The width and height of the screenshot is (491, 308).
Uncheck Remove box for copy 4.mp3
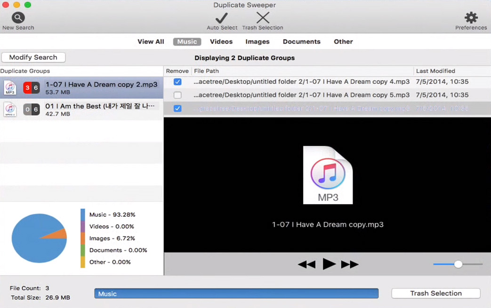point(177,82)
